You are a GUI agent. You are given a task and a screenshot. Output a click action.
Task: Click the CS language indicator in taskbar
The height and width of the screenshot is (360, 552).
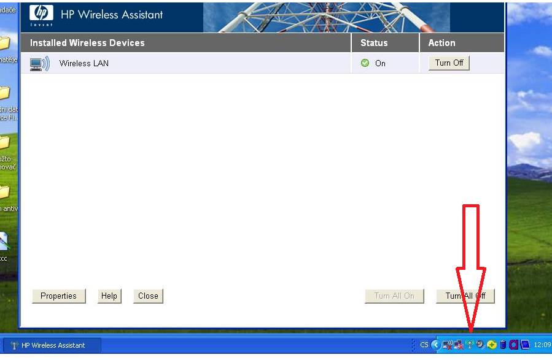pyautogui.click(x=424, y=345)
